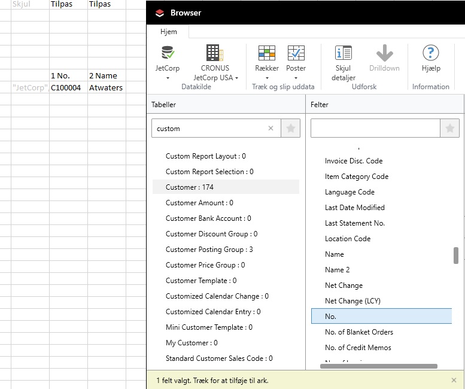465x389 pixels.
Task: Click the Skjul cell in spreadsheet
Action: [31, 4]
